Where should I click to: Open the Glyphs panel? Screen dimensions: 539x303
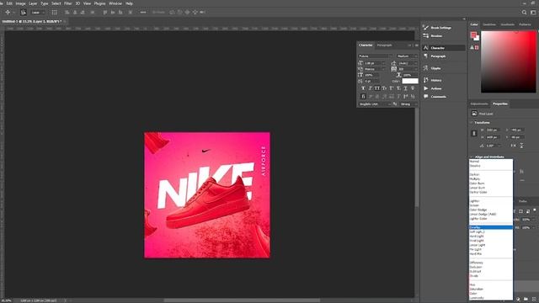(x=444, y=68)
